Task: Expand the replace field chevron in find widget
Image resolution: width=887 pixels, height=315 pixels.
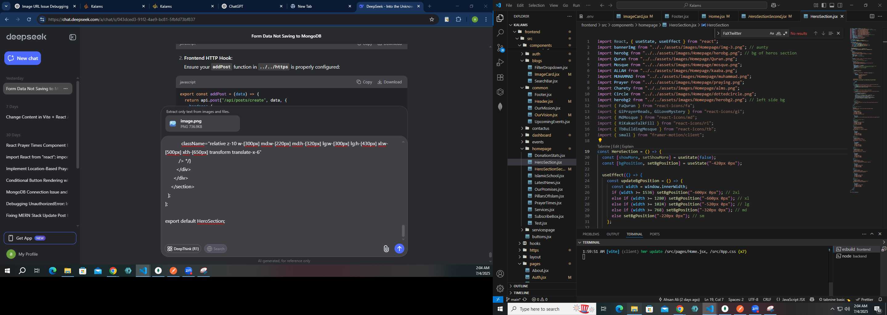Action: click(718, 33)
